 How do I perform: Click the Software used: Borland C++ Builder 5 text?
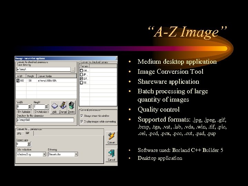(x=180, y=150)
